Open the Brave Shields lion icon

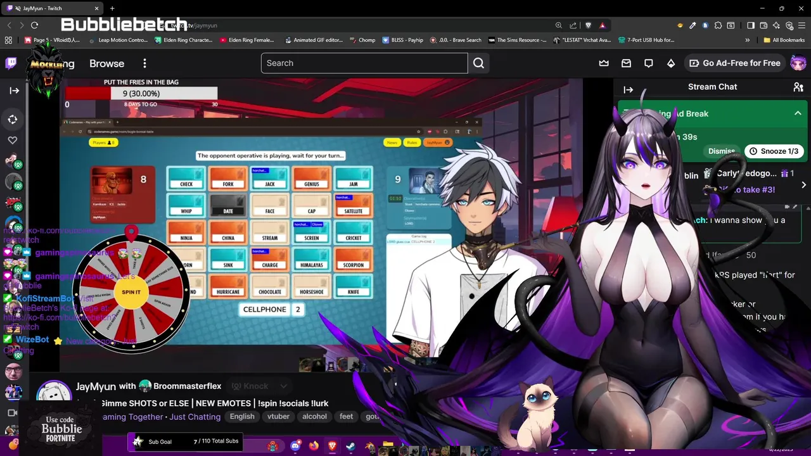[588, 25]
